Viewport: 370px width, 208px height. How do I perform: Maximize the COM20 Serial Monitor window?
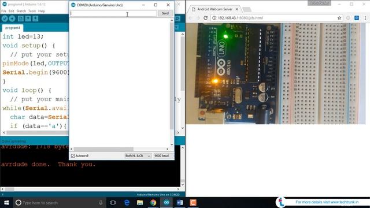156,5
